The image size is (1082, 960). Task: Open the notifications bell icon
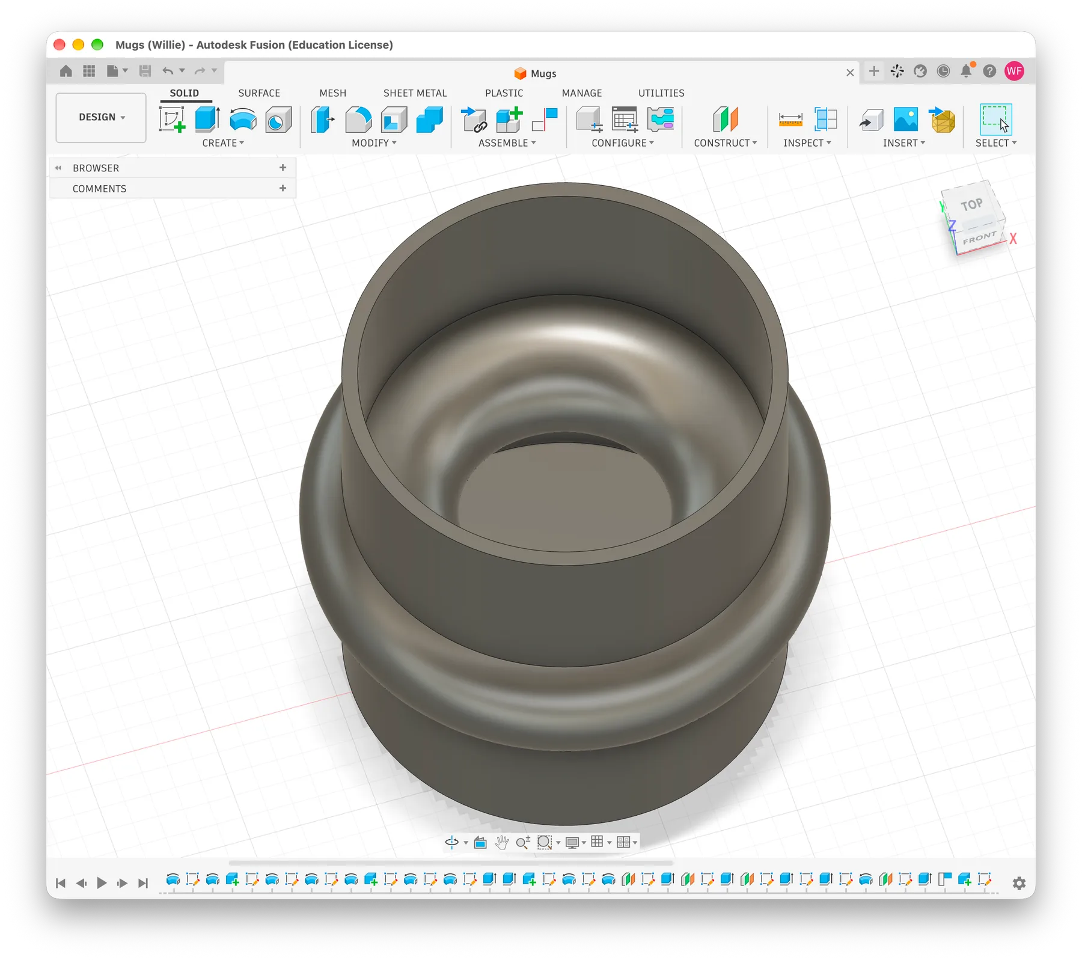pyautogui.click(x=967, y=71)
